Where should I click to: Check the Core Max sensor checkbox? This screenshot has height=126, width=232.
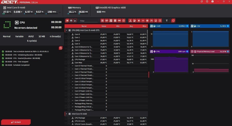[69, 62]
